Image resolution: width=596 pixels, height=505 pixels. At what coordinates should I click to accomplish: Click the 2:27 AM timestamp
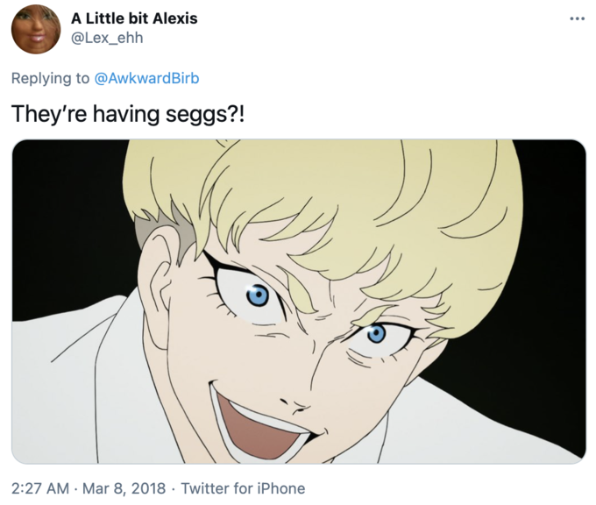[x=39, y=488]
